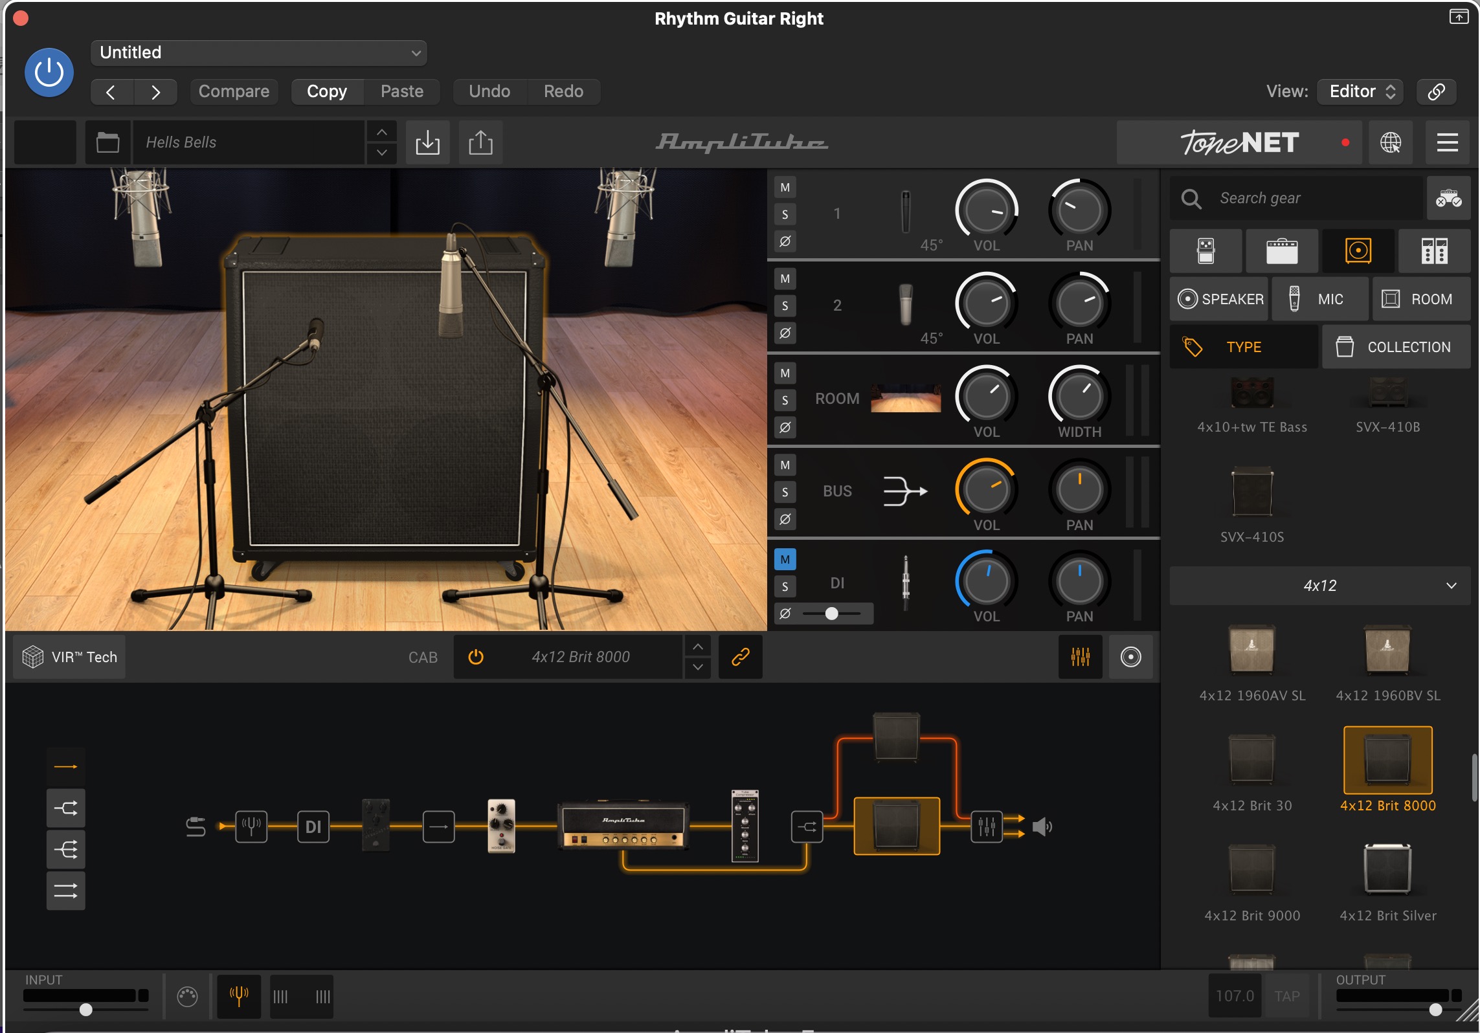Switch to the MIC tab
1480x1033 pixels.
tap(1320, 299)
